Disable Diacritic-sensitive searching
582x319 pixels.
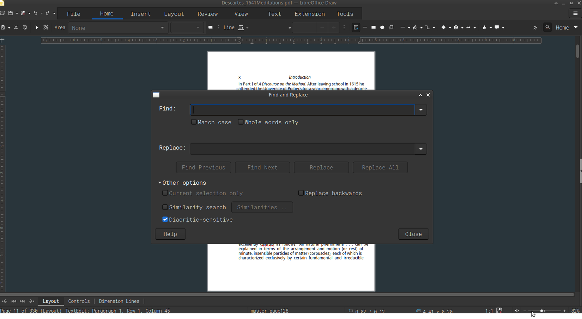coord(165,219)
